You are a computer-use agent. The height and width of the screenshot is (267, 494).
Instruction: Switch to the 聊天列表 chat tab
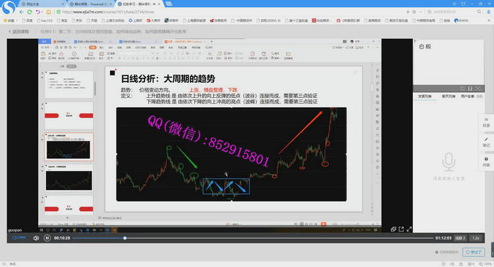tap(450, 97)
